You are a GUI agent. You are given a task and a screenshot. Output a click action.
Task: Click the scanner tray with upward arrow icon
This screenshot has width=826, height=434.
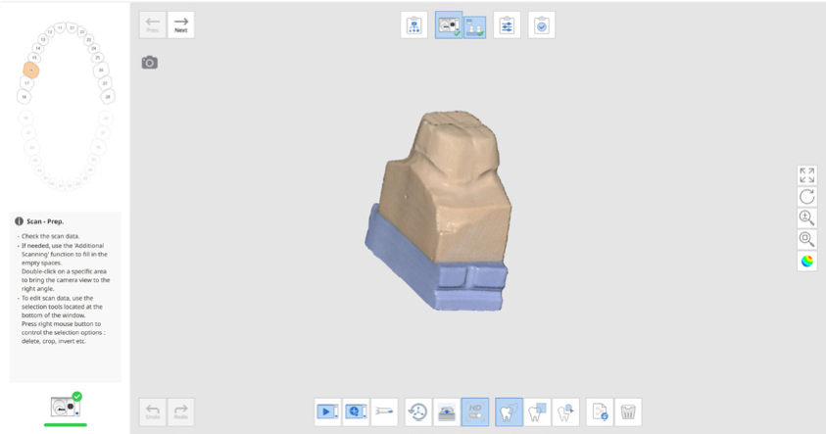pyautogui.click(x=447, y=411)
